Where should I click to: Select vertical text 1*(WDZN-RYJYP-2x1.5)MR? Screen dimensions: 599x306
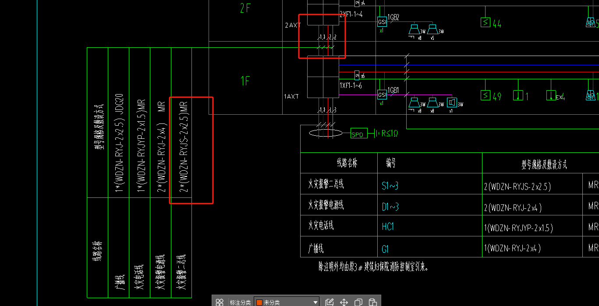[x=141, y=145]
